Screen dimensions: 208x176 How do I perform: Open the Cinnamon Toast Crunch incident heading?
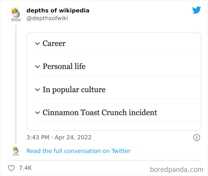coord(100,112)
